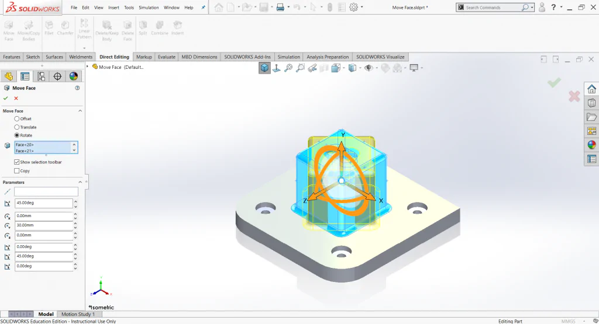Screen dimensions: 599x324
Task: Open the Linear Pattern dropdown arrow
Action: pos(84,48)
